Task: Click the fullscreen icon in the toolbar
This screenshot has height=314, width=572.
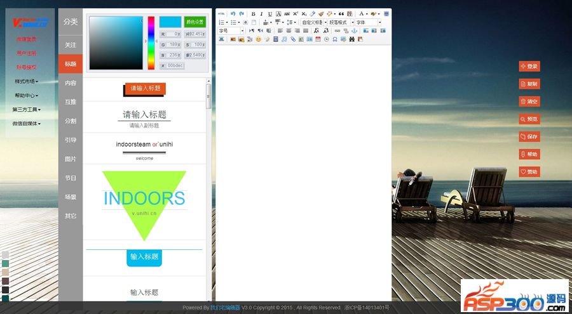Action: [x=386, y=14]
